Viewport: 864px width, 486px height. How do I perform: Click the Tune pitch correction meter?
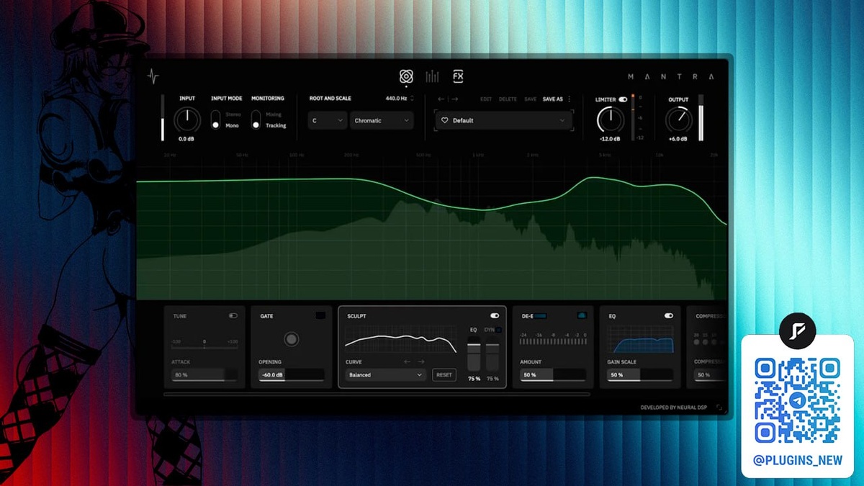click(x=204, y=343)
